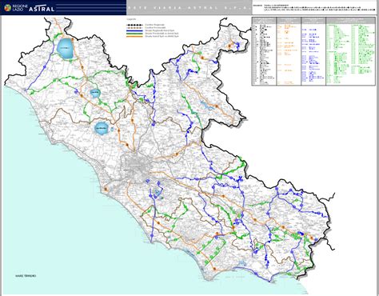The width and height of the screenshot is (379, 296).
Task: Click the orange dashed line legend swatch
Action: tap(135, 28)
